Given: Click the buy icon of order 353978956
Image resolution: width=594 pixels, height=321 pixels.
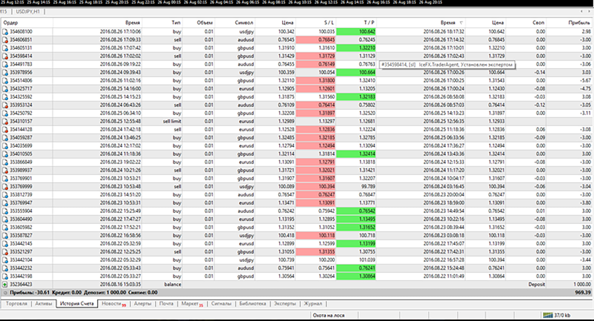Looking at the screenshot, I should click(x=5, y=73).
